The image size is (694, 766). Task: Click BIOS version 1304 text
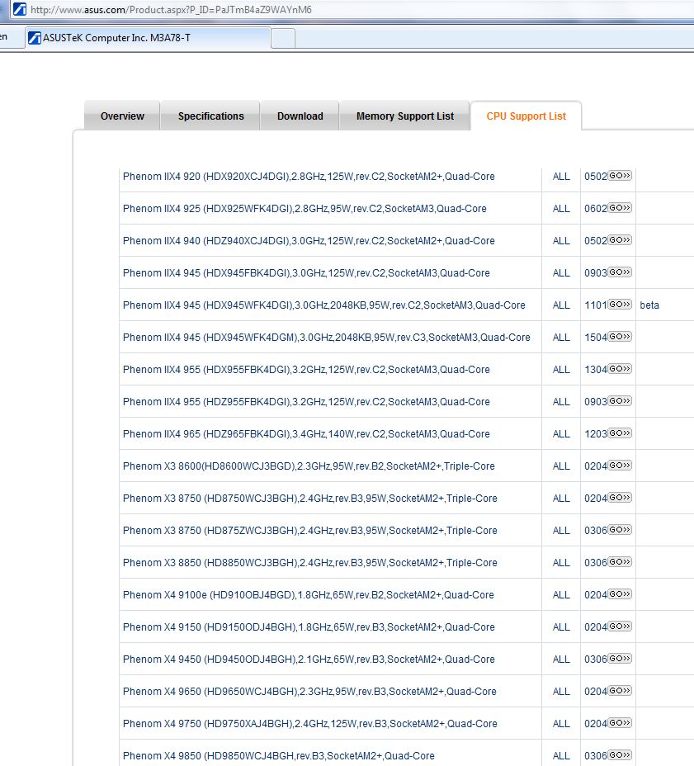595,370
